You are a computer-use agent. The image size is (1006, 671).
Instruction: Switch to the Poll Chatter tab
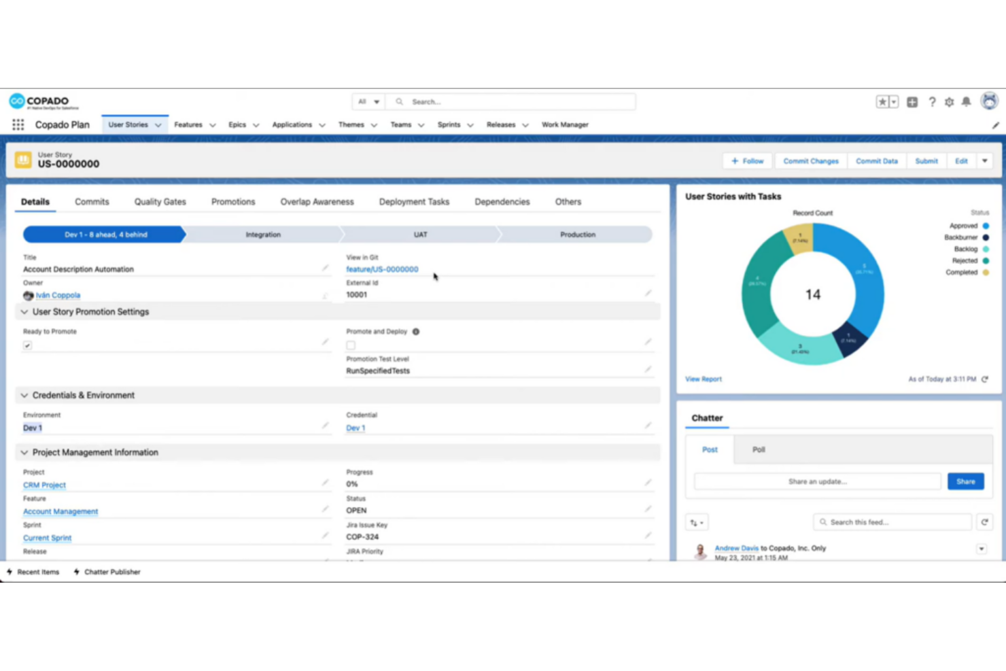pyautogui.click(x=759, y=450)
